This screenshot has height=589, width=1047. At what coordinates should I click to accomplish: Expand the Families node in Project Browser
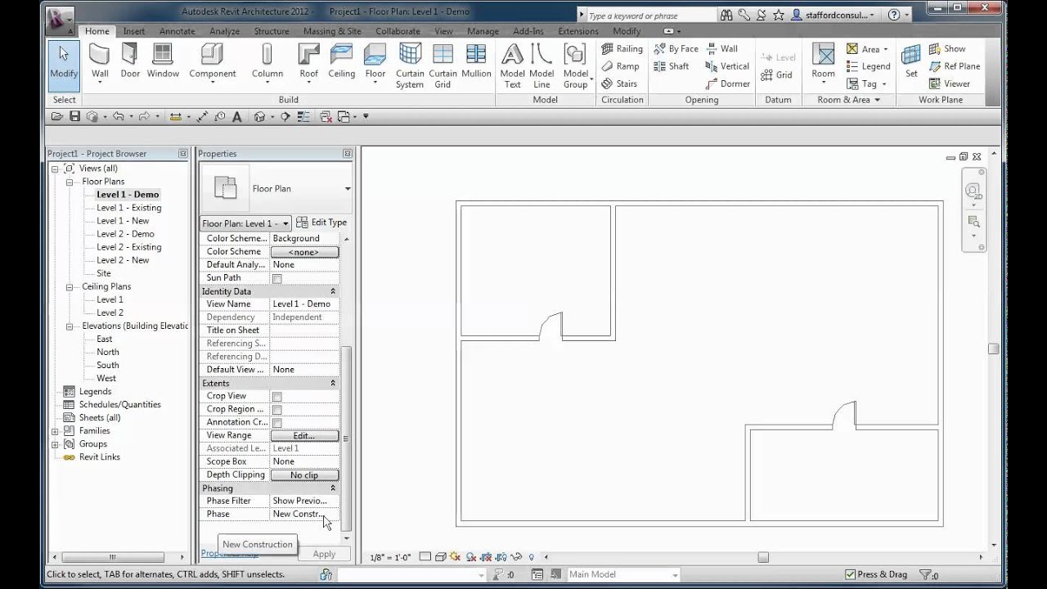tap(56, 431)
